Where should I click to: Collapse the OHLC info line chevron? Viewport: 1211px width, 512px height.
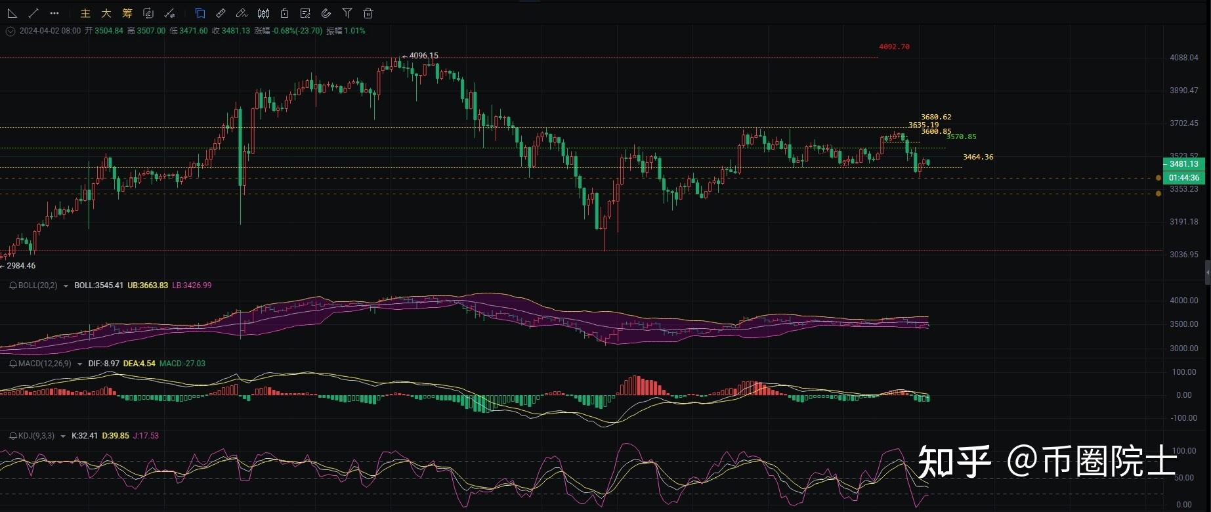coord(10,31)
